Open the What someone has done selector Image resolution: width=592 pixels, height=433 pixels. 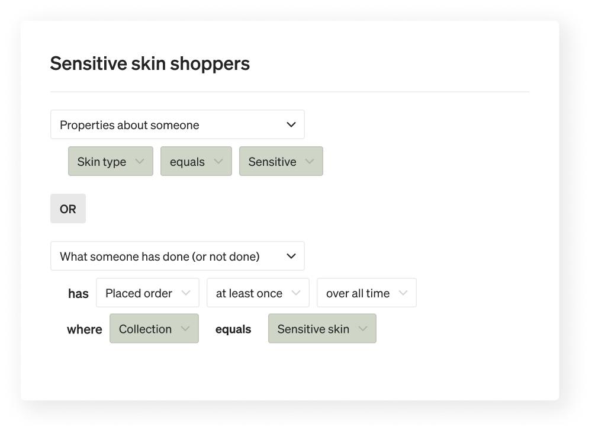click(178, 256)
